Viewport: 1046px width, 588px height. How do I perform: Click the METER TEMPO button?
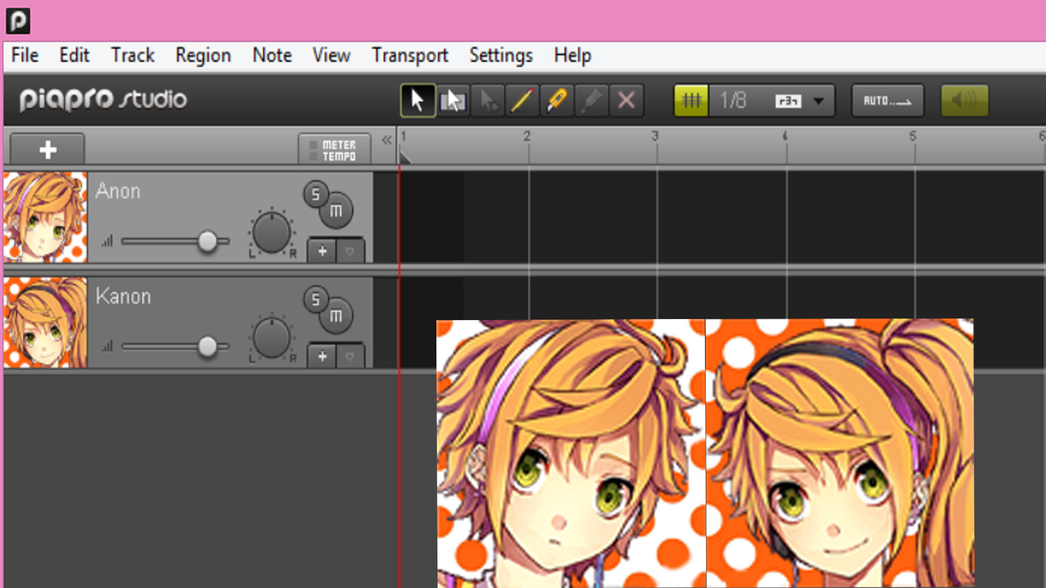pyautogui.click(x=334, y=148)
